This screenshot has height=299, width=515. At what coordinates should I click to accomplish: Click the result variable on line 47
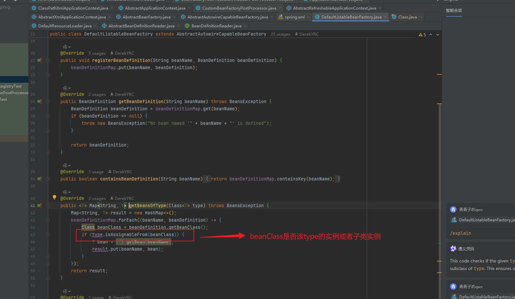coord(100,249)
